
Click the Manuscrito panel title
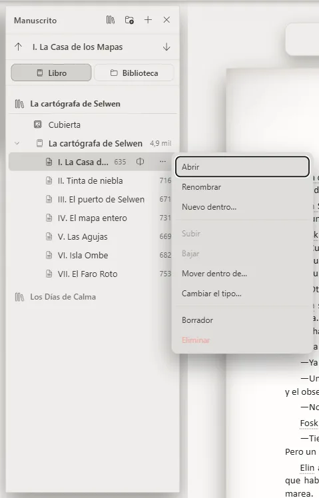point(35,21)
